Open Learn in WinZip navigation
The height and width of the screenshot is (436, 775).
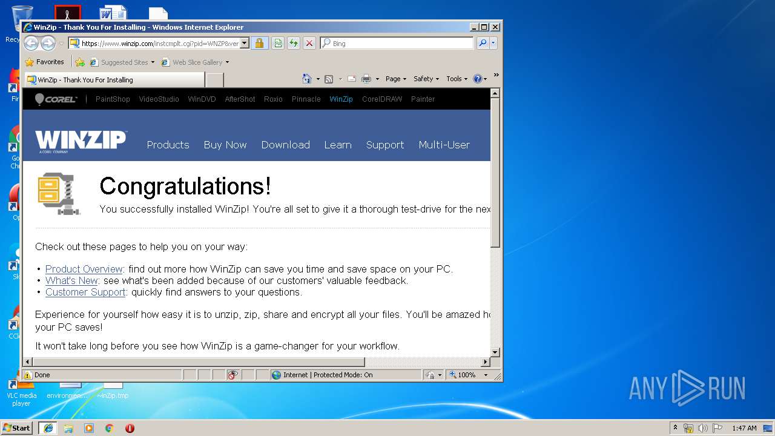click(x=338, y=145)
